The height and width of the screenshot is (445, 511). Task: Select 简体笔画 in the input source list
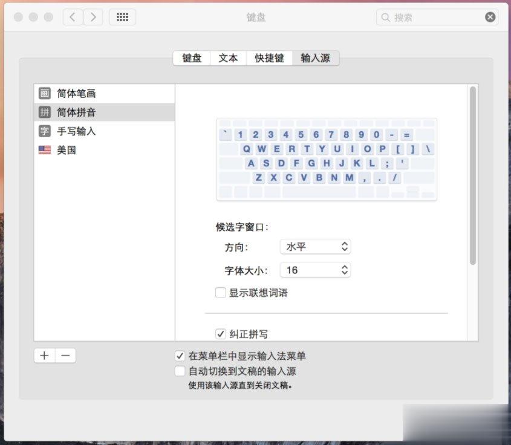pos(104,94)
